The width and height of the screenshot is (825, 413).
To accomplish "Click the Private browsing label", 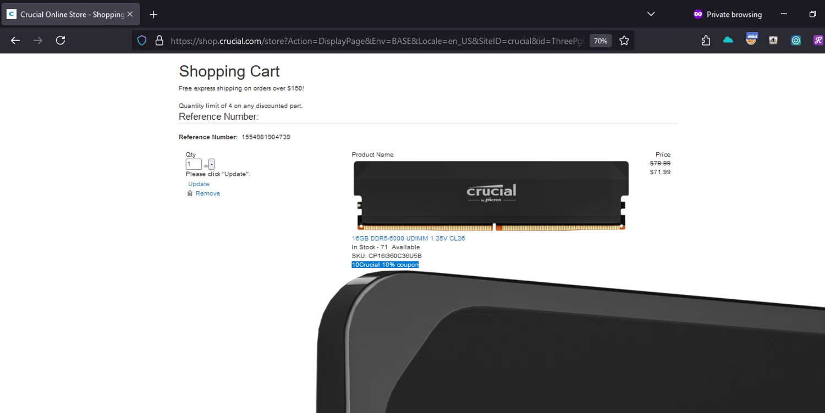I will click(734, 14).
